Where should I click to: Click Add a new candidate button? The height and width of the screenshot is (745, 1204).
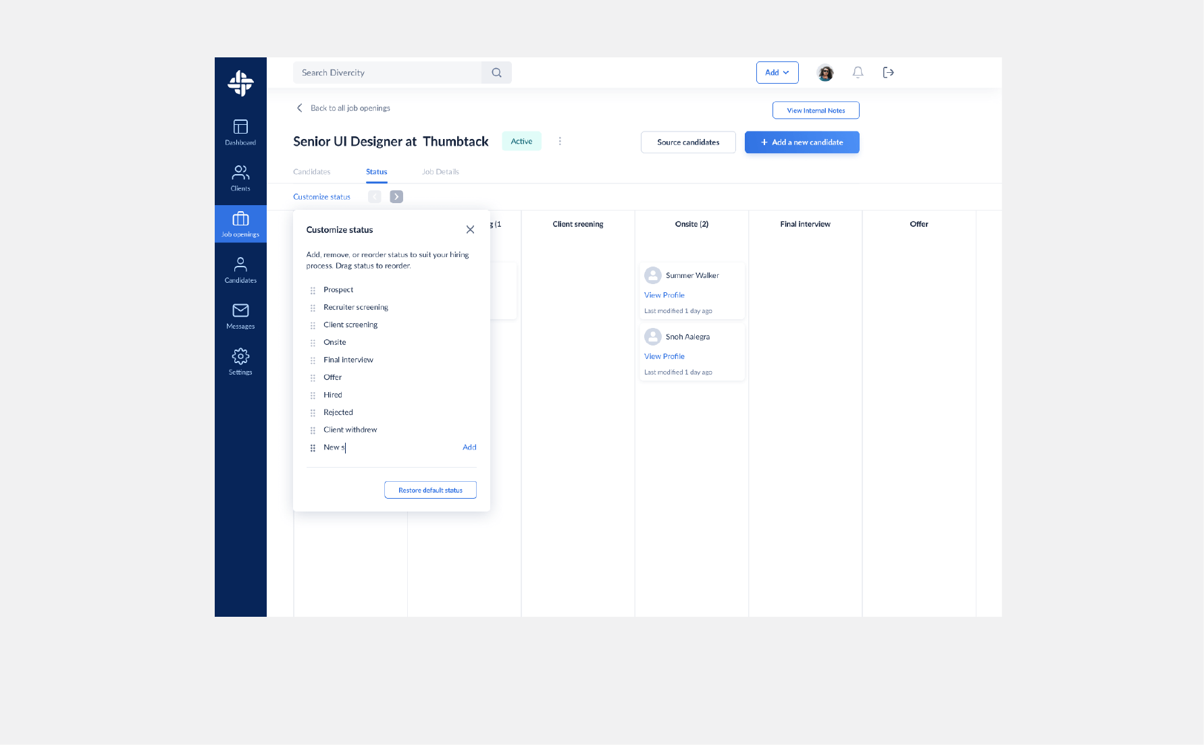(802, 142)
